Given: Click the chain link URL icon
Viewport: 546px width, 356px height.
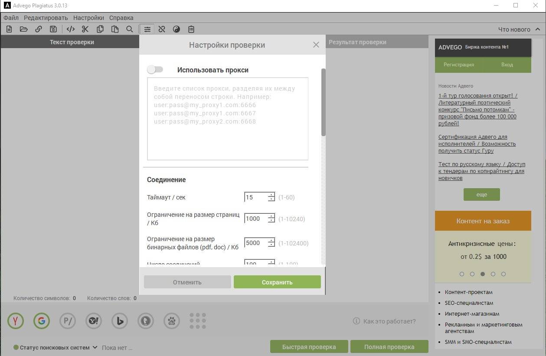Looking at the screenshot, I should [x=39, y=29].
